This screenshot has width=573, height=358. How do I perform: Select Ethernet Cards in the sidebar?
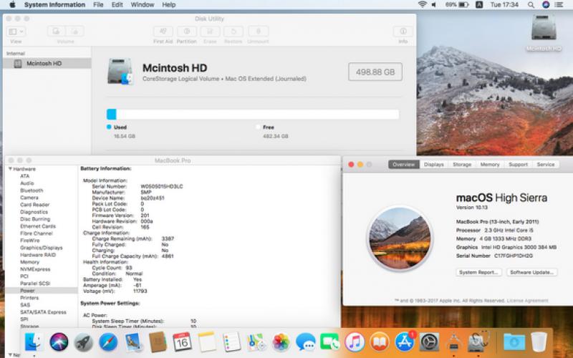38,226
